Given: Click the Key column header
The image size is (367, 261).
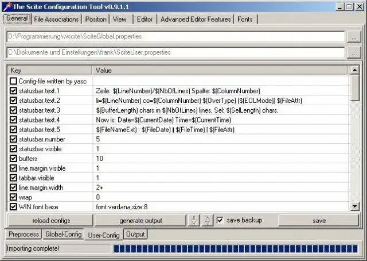Looking at the screenshot, I should pos(50,70).
